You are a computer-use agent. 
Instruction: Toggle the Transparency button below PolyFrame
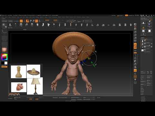click(135, 73)
